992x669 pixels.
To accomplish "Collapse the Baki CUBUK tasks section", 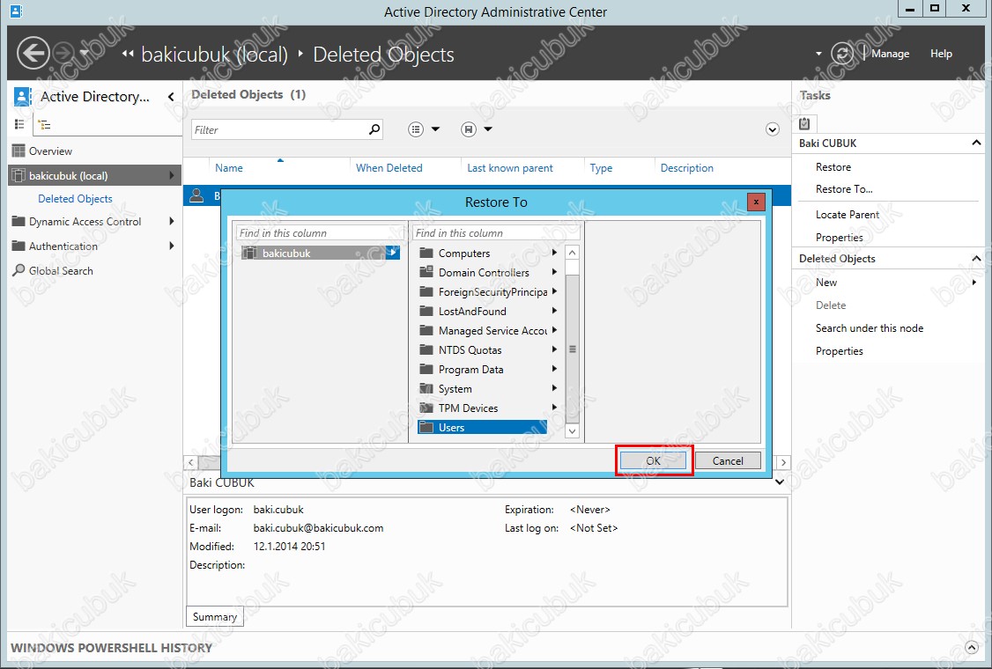I will pyautogui.click(x=975, y=143).
